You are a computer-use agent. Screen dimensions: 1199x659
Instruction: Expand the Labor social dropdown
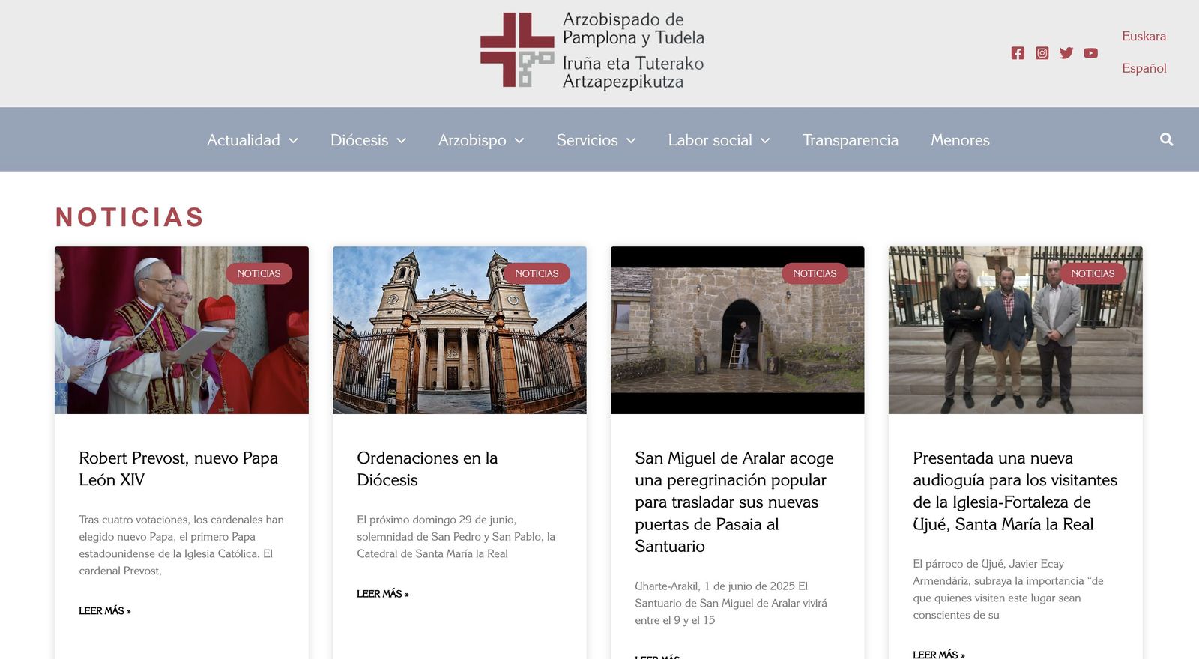point(719,140)
